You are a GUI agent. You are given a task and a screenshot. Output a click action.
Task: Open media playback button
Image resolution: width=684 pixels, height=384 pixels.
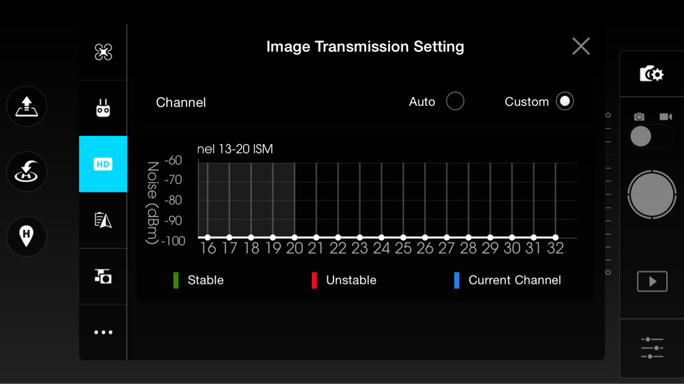[652, 281]
